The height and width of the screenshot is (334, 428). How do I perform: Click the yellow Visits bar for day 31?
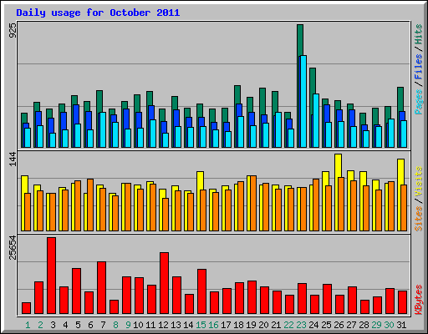coord(400,172)
